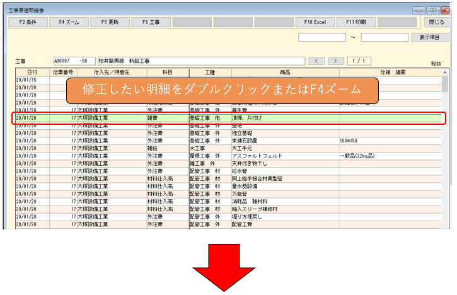Click the 工事 code field A90097
The width and height of the screenshot is (457, 295).
(x=74, y=61)
